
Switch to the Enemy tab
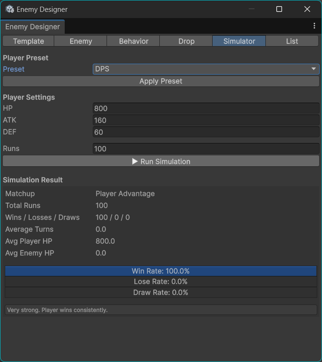click(81, 41)
